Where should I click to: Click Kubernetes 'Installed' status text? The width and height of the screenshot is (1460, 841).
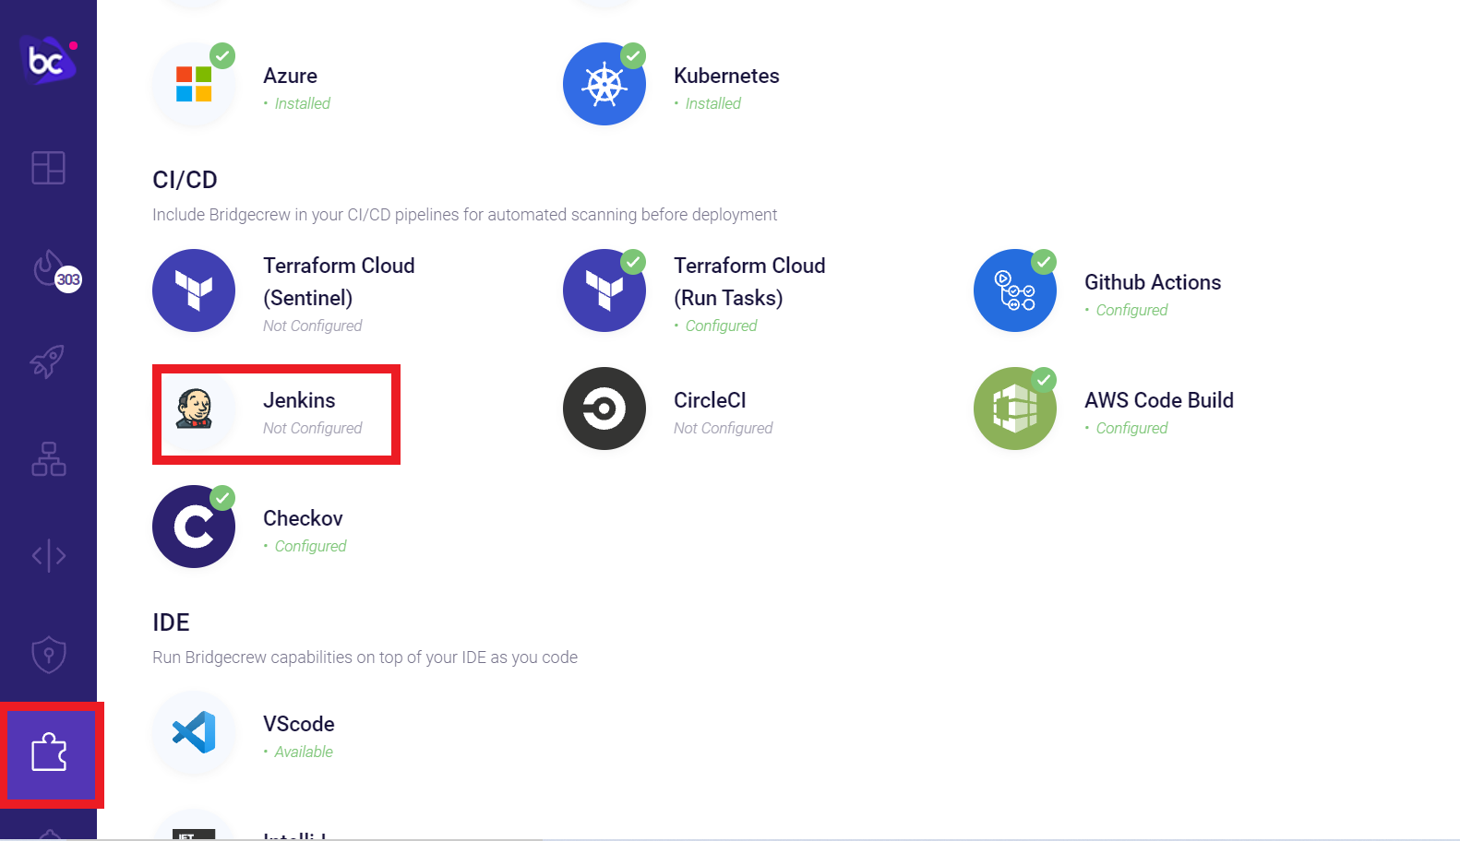(712, 103)
